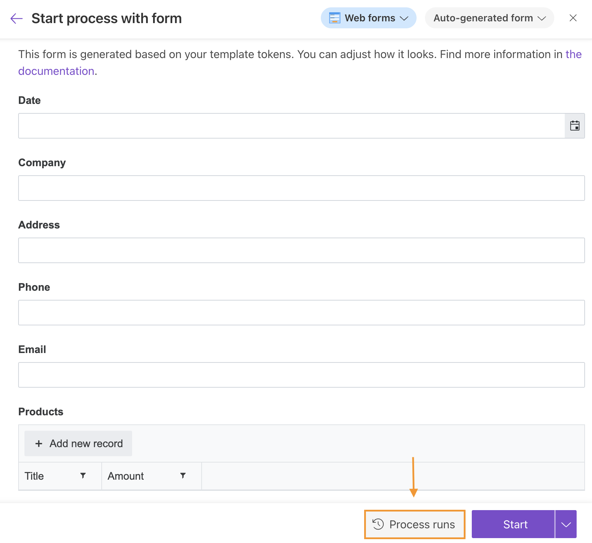Image resolution: width=592 pixels, height=543 pixels.
Task: Close the Start process with form dialog
Action: tap(573, 18)
